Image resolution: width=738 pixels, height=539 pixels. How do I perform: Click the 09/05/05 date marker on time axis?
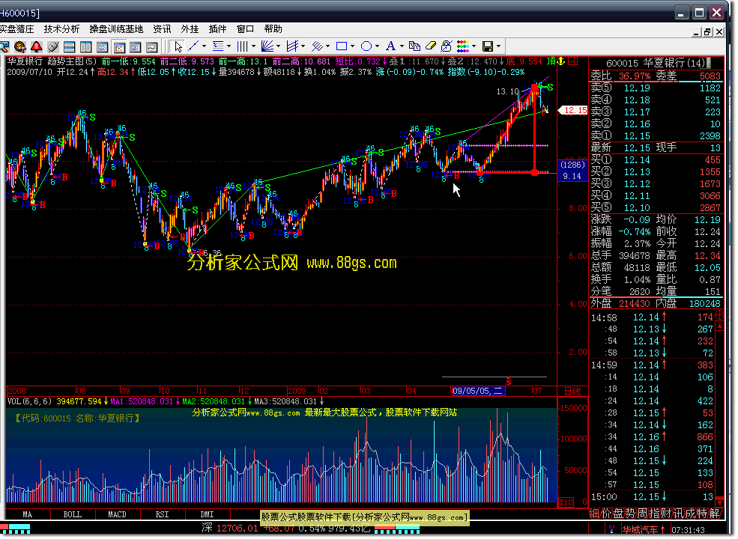click(477, 391)
